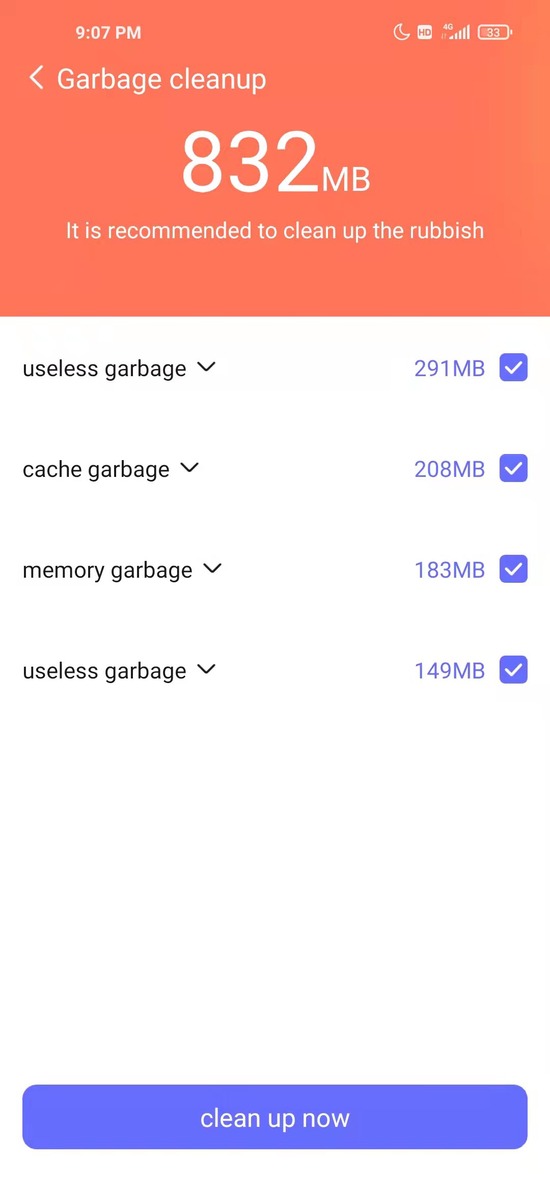Tap the 9:07 PM clock
Image resolution: width=550 pixels, height=1191 pixels.
point(108,33)
